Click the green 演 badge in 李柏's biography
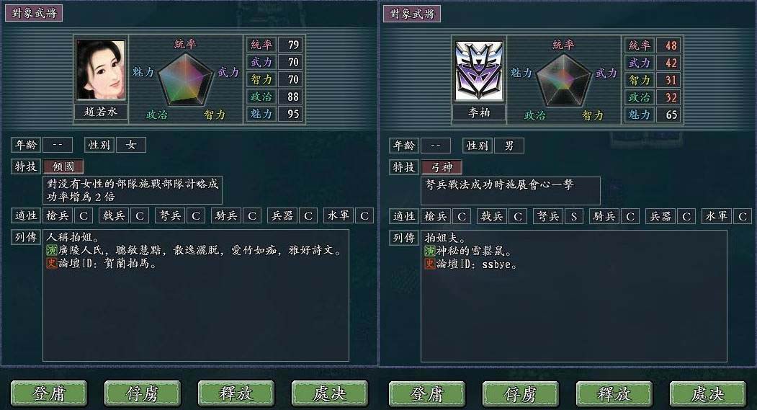Screen dimensions: 757x410 [x=430, y=251]
